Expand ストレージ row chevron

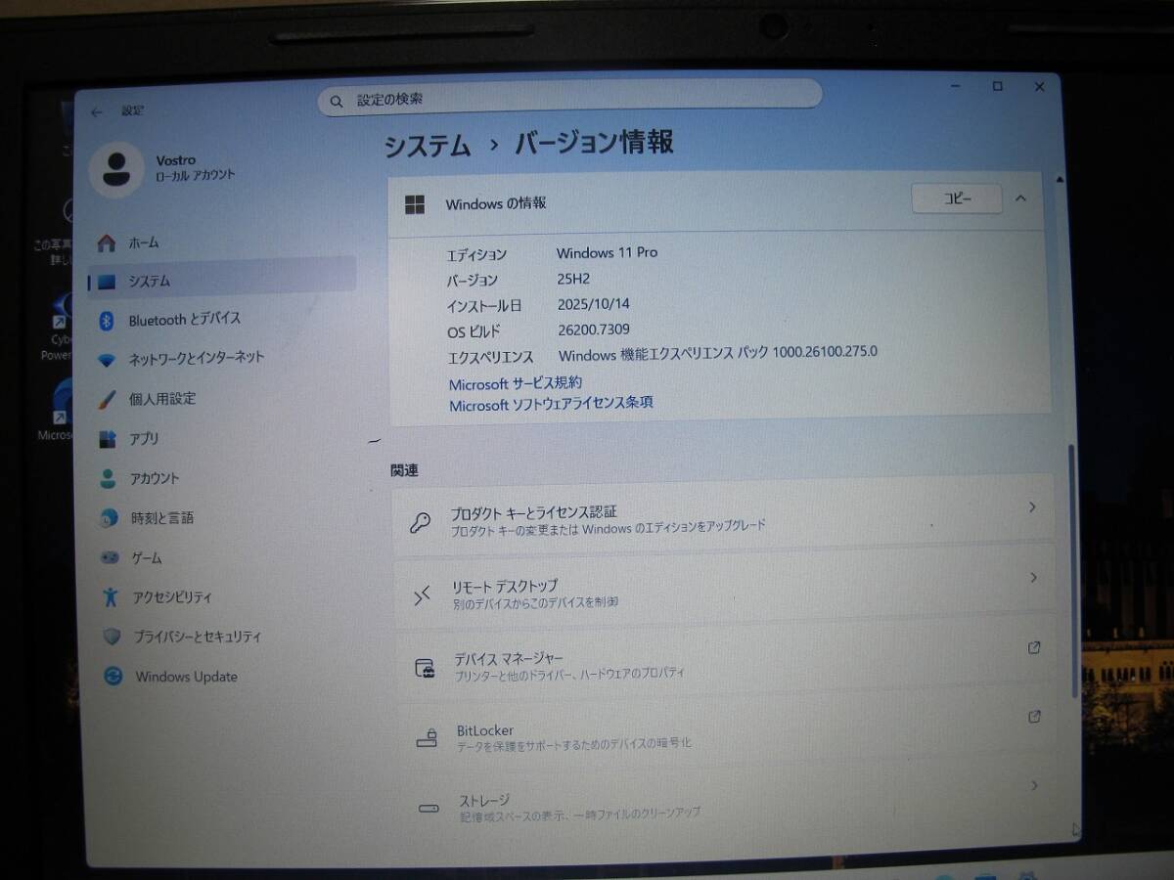1033,785
